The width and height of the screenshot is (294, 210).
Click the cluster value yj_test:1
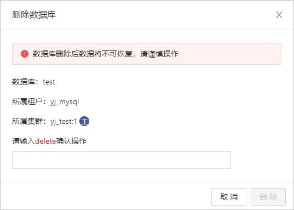(x=64, y=122)
